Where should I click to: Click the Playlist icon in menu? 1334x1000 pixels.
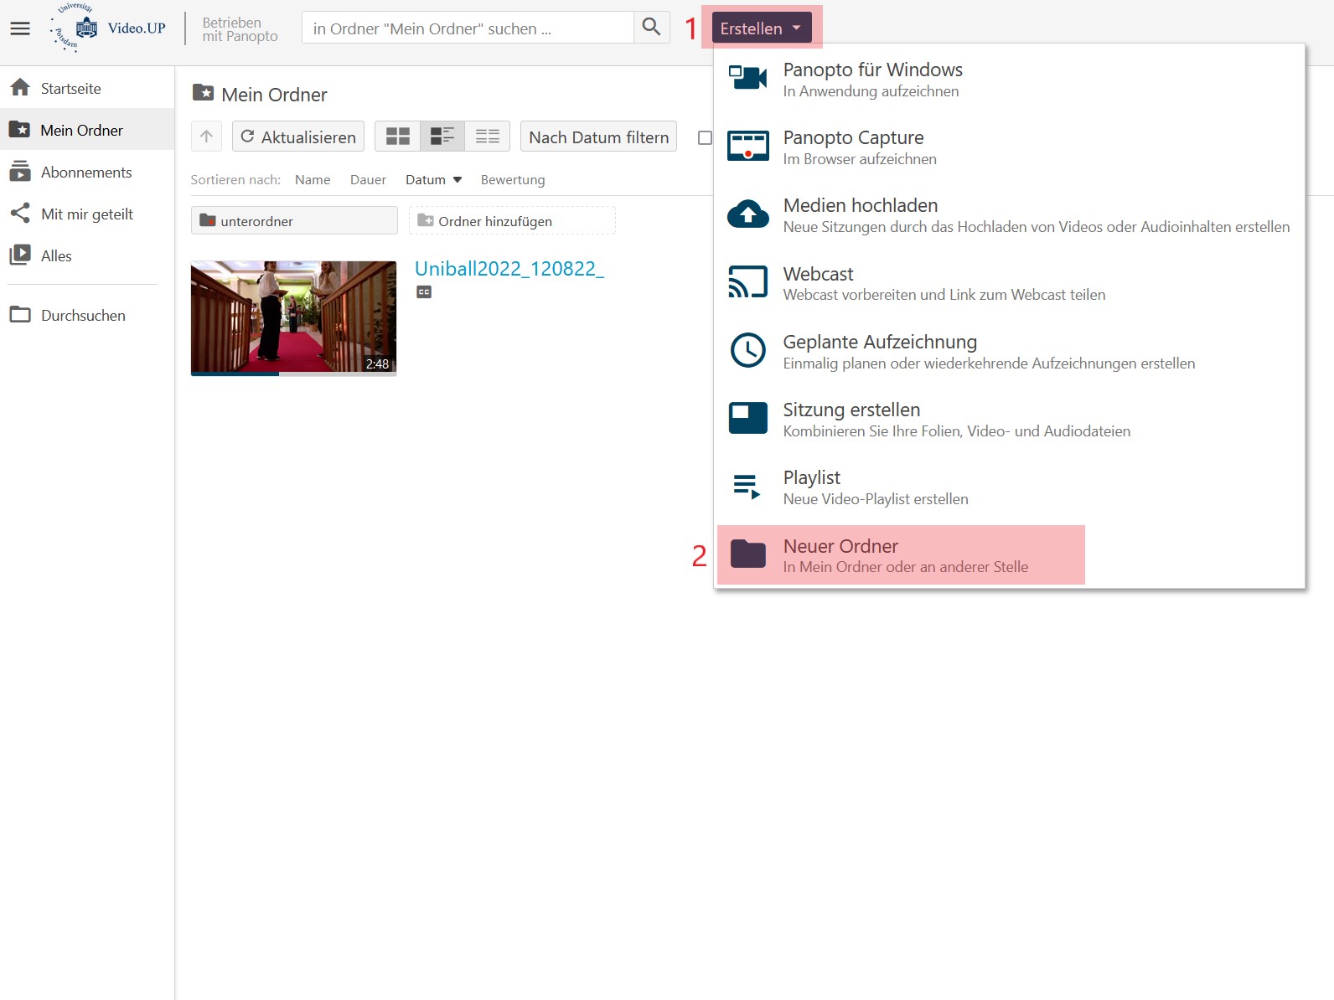[x=747, y=487]
